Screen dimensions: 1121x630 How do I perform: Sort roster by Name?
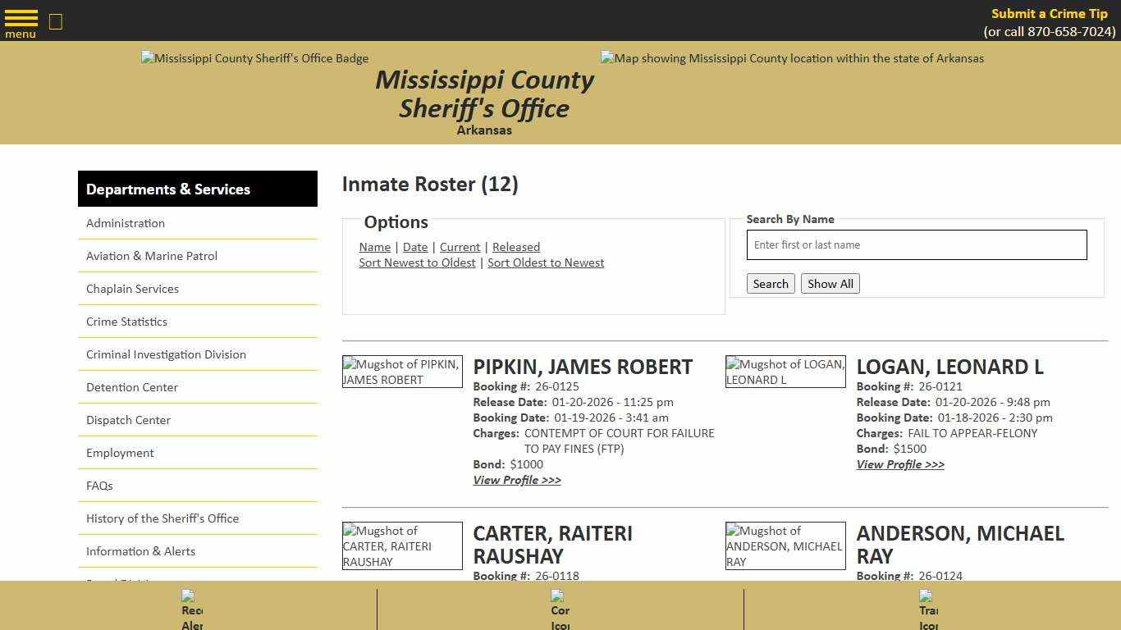374,247
